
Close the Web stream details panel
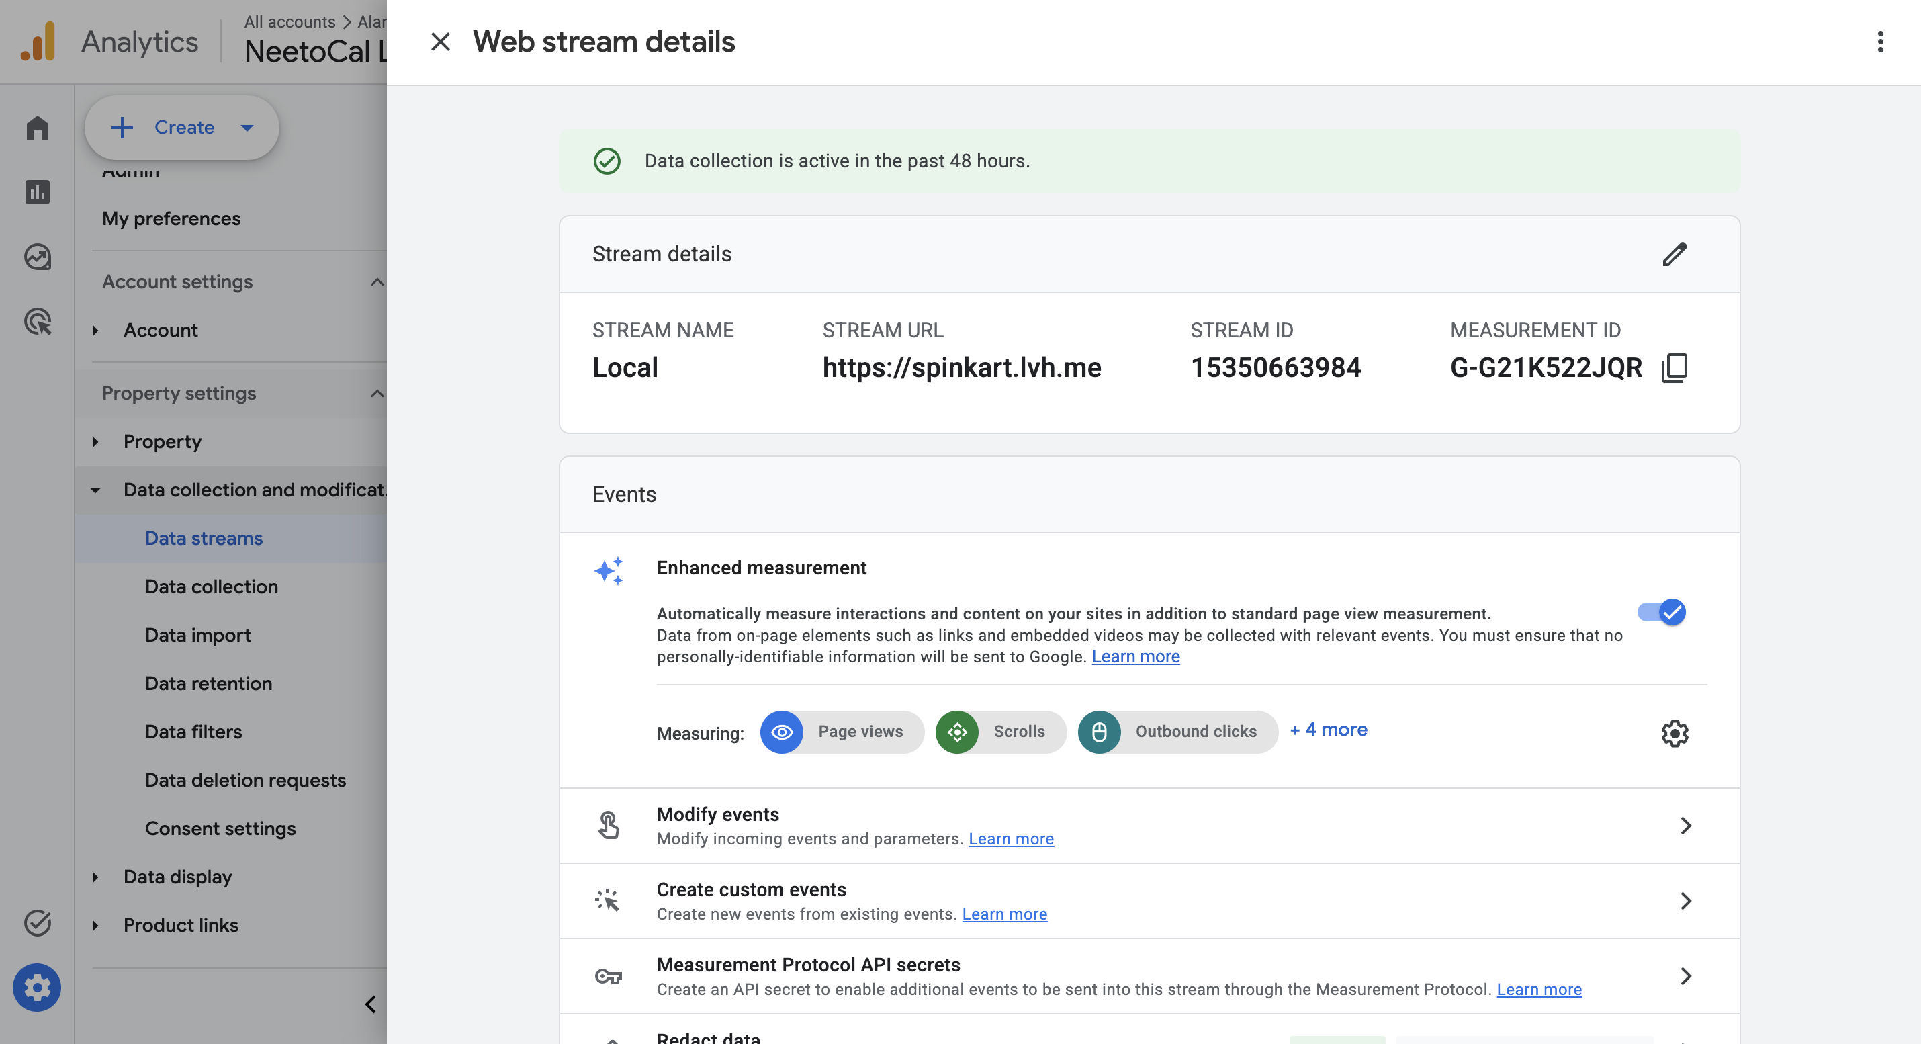[x=440, y=42]
